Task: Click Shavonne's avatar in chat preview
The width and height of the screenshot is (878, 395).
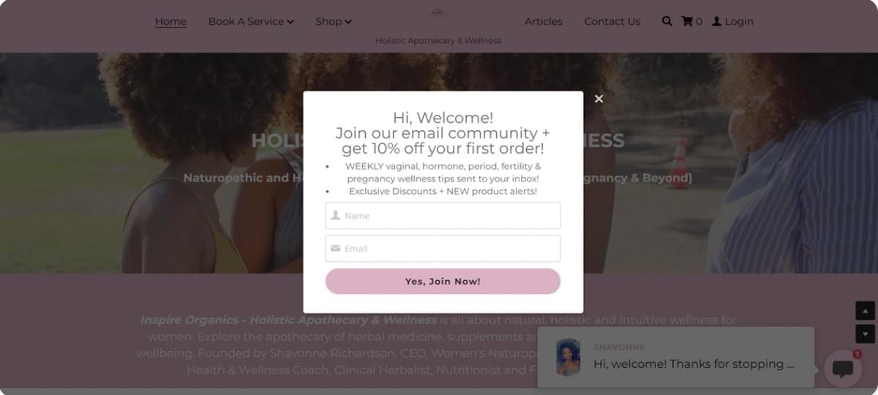Action: click(568, 357)
